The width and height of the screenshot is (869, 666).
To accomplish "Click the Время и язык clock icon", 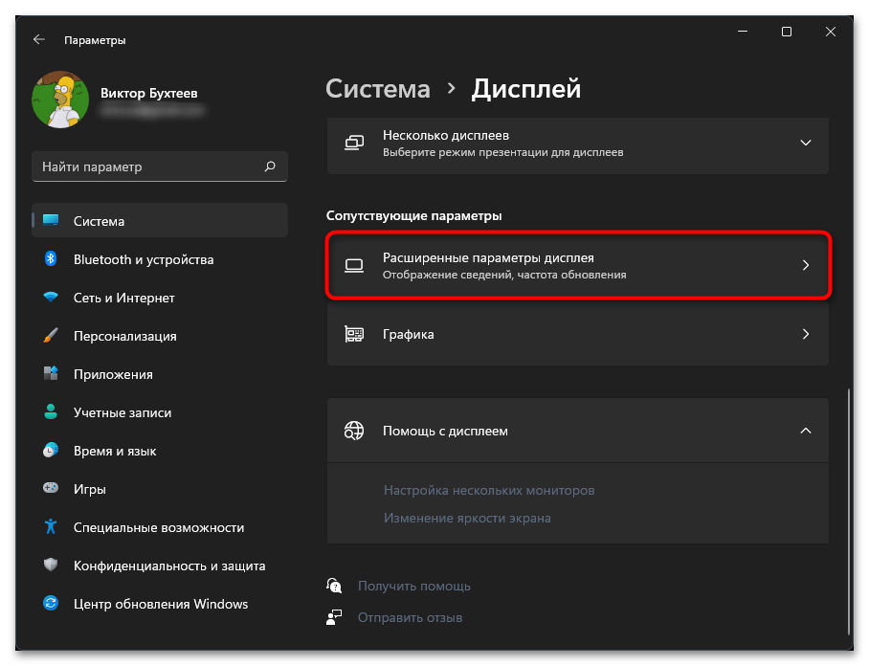I will (51, 450).
